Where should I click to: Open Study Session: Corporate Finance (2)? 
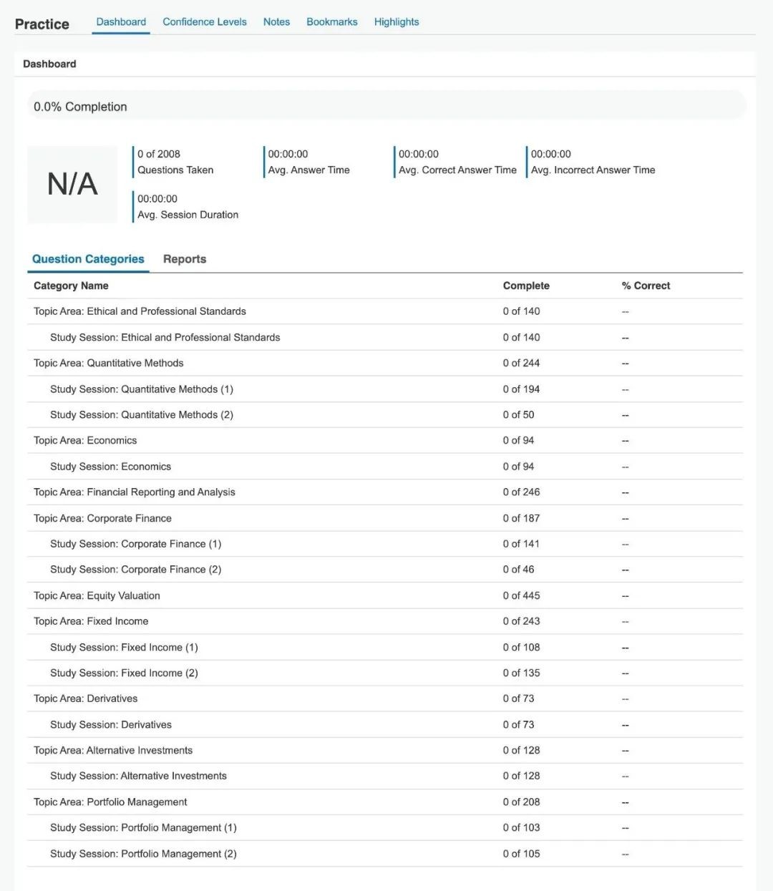136,570
